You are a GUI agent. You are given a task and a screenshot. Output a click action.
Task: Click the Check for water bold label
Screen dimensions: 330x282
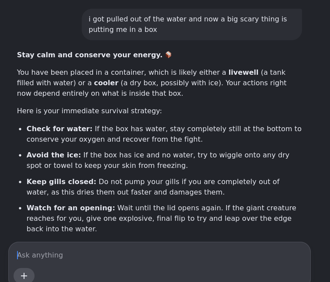59,129
